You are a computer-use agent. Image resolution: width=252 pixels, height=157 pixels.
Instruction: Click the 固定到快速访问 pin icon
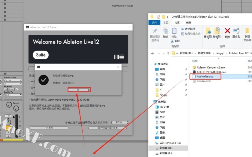point(155,31)
